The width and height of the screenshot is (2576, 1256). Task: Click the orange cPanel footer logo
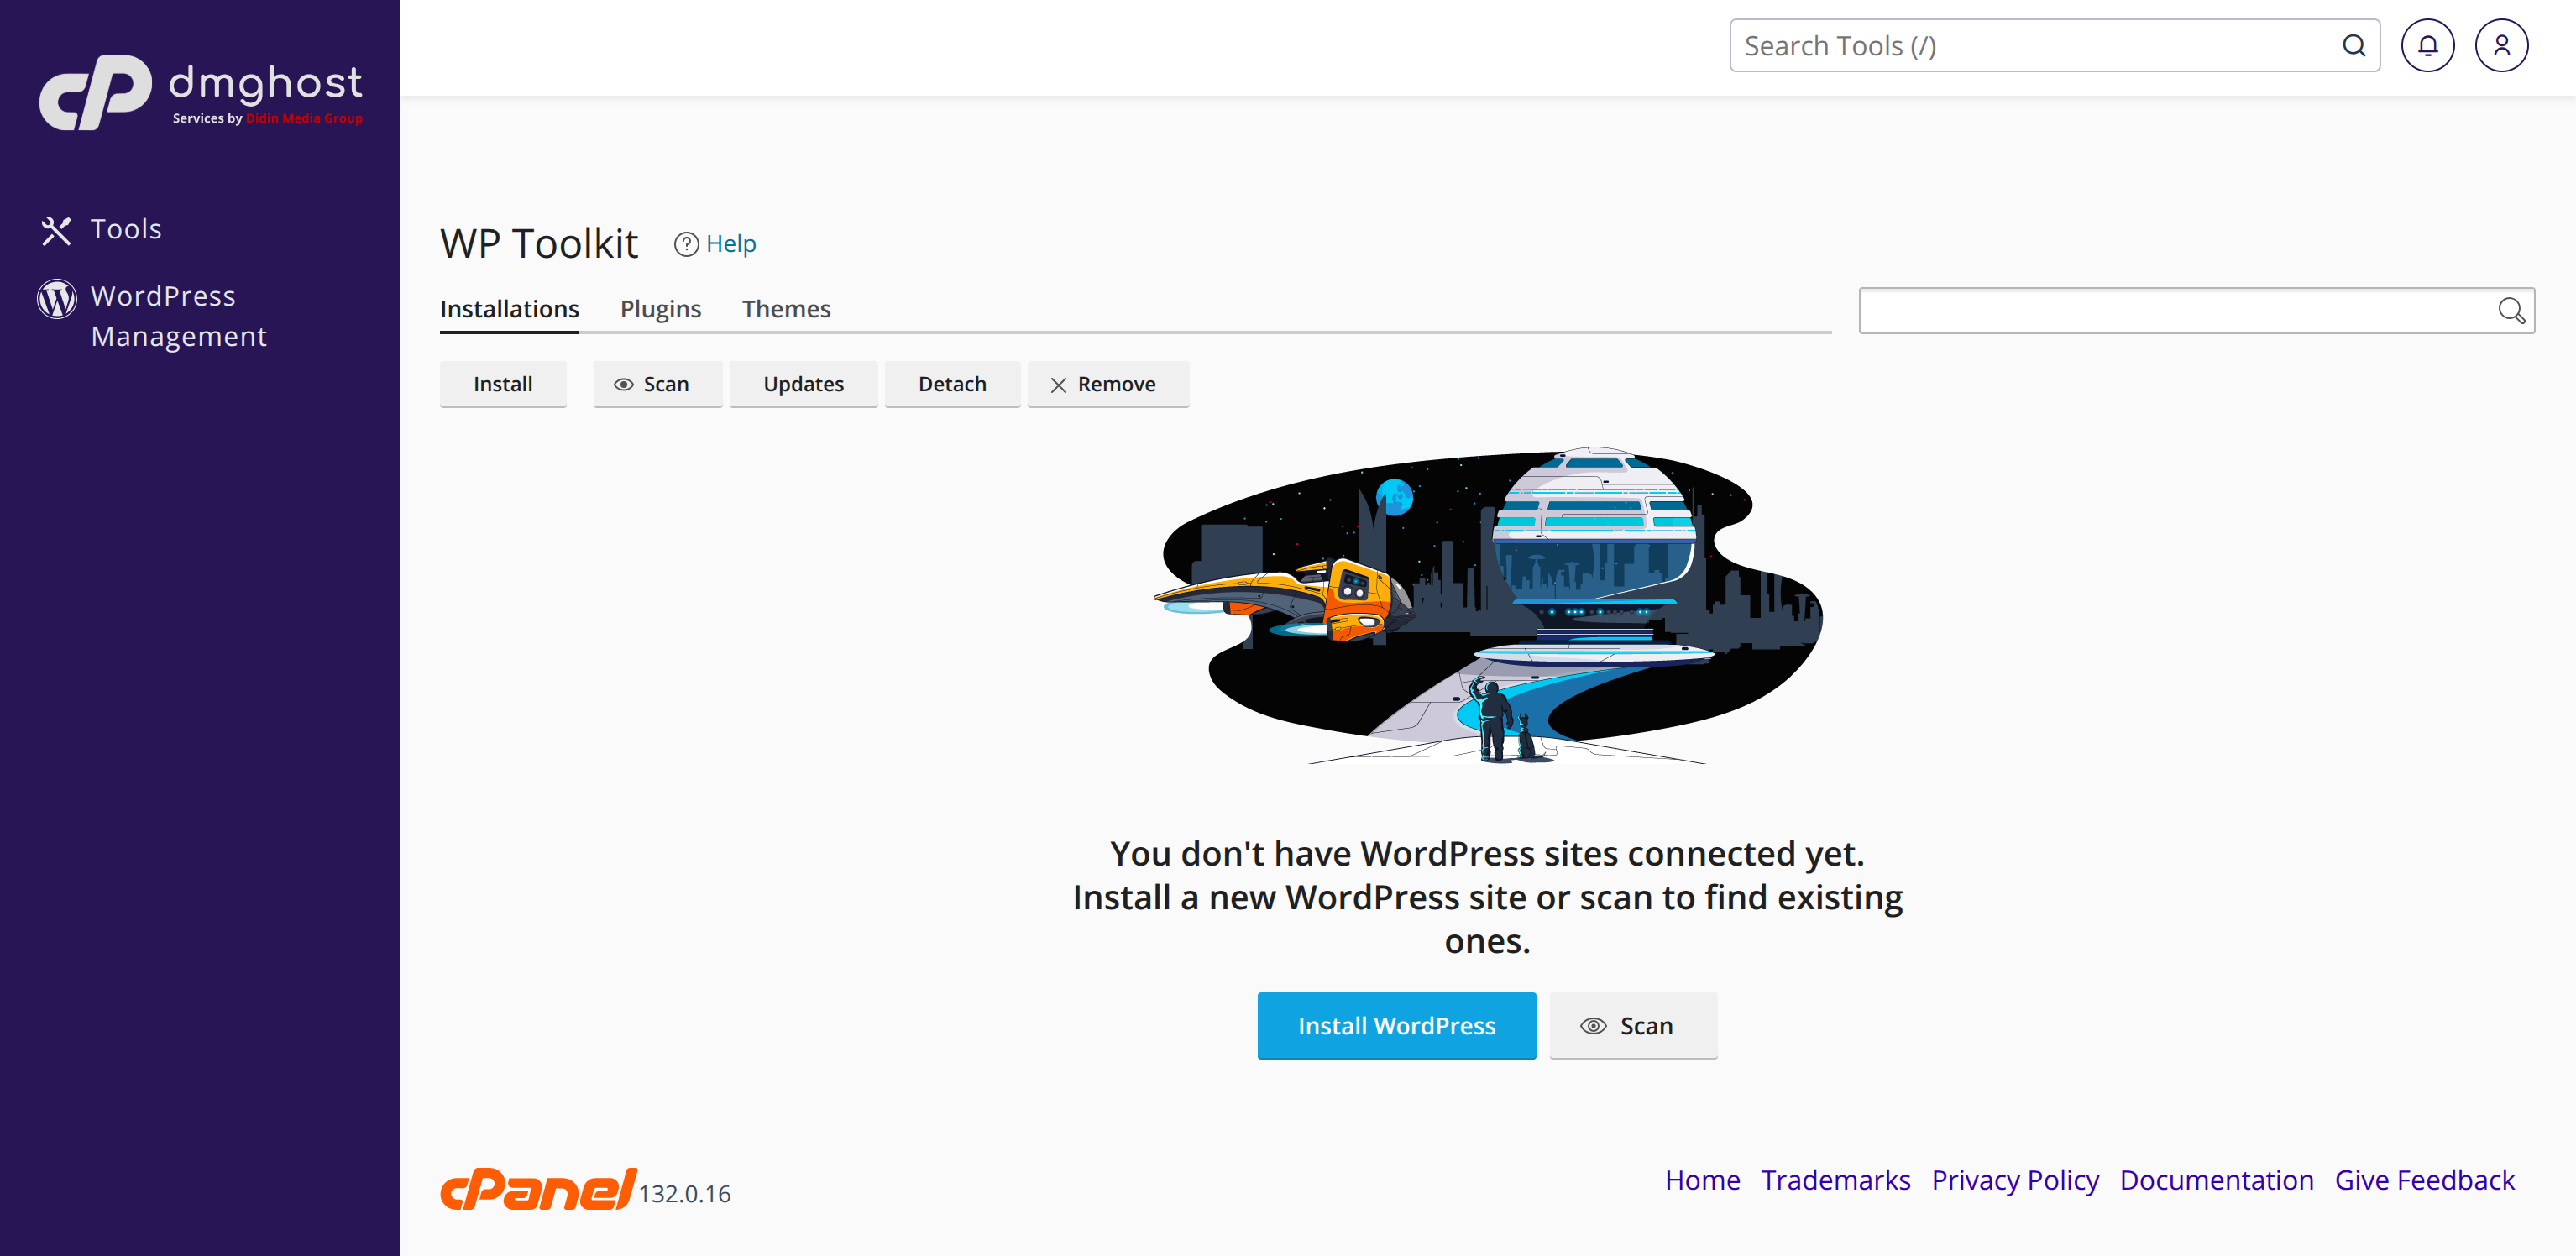(538, 1189)
